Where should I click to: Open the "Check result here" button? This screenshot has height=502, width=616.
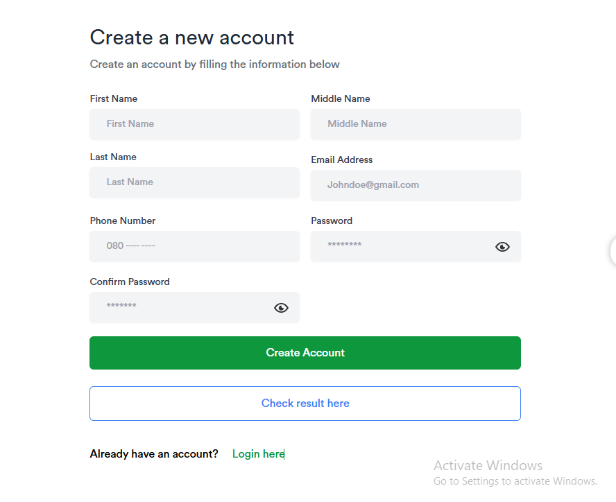[x=305, y=404]
